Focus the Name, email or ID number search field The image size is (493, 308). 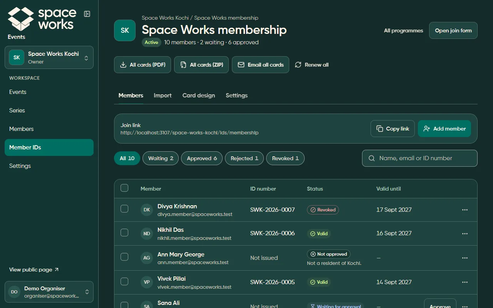tap(420, 158)
